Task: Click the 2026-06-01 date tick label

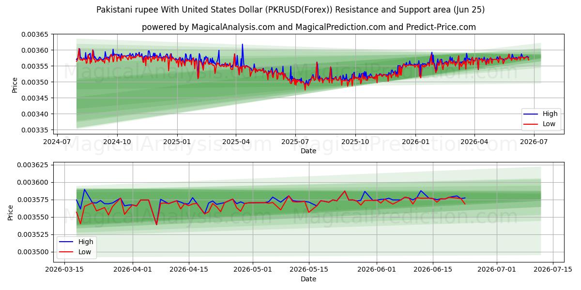Action: [x=377, y=270]
